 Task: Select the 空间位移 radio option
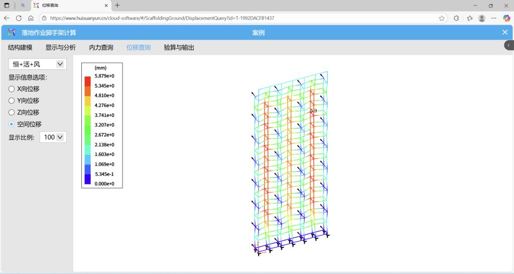[12, 124]
